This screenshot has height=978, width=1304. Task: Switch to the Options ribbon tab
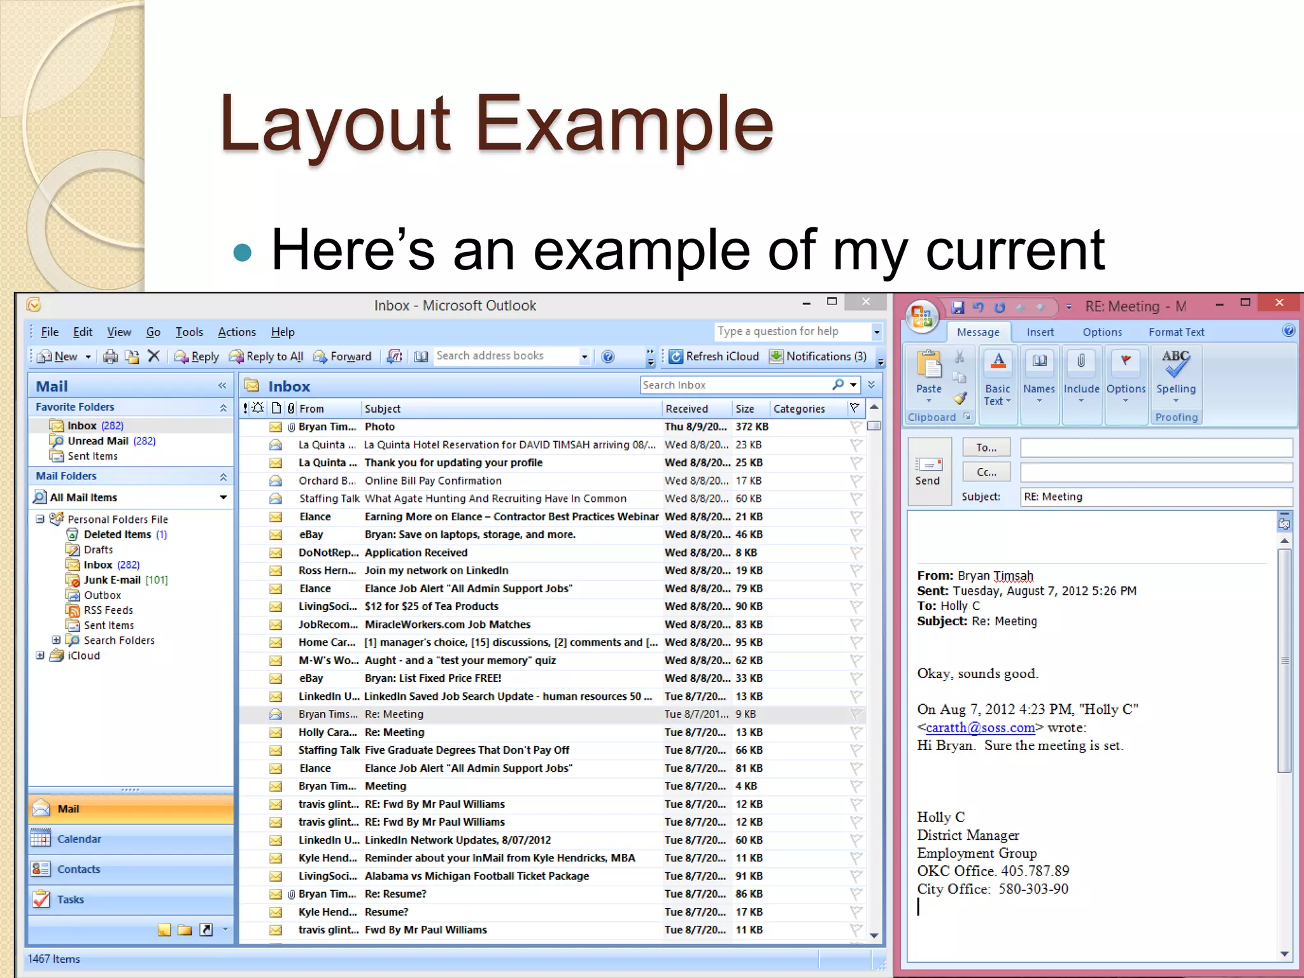(1102, 332)
